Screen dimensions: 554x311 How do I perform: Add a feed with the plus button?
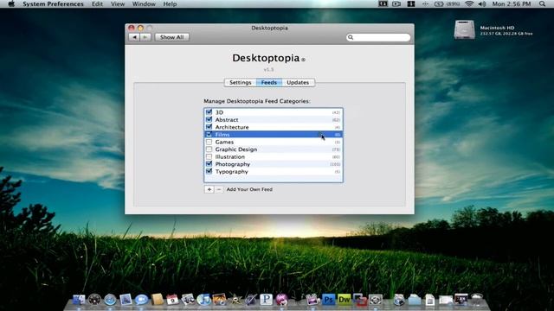209,189
